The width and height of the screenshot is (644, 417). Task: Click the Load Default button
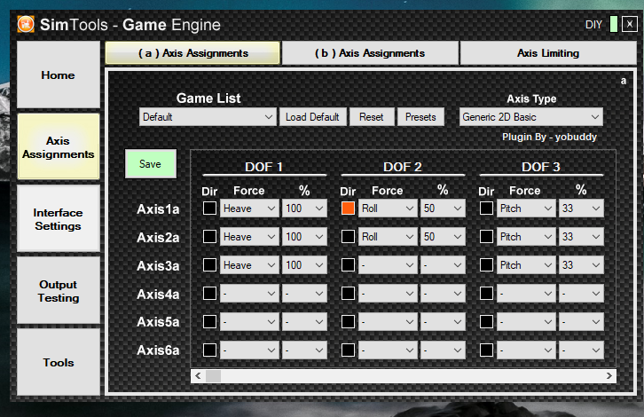312,117
